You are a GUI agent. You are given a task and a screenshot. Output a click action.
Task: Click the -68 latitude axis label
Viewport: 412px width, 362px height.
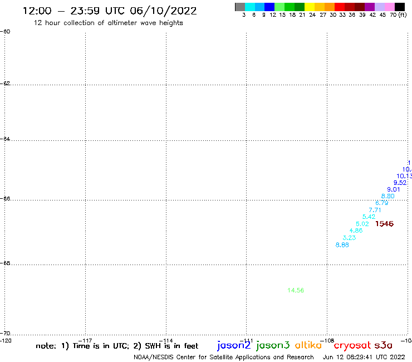click(5, 263)
